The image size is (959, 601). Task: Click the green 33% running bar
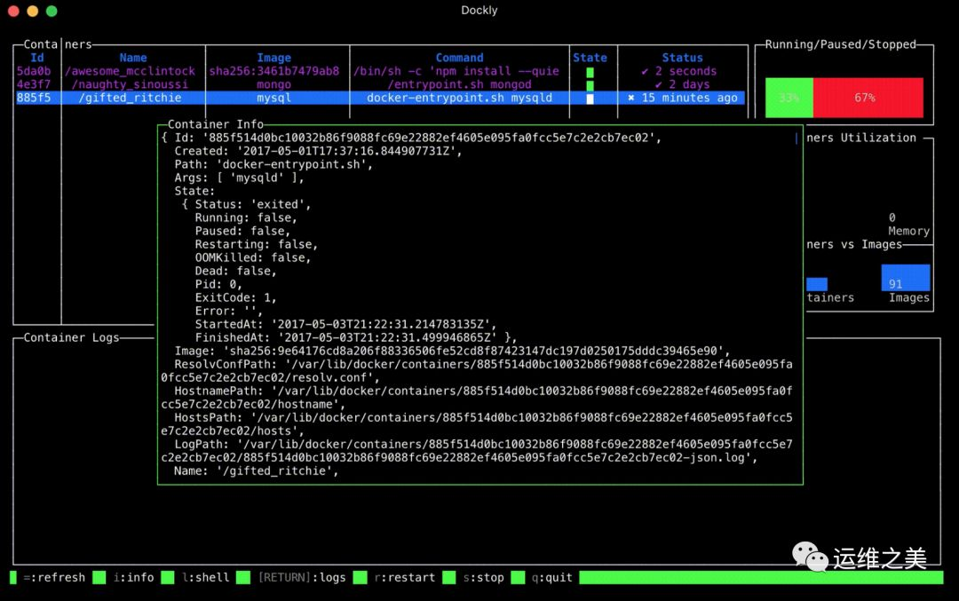pyautogui.click(x=789, y=98)
